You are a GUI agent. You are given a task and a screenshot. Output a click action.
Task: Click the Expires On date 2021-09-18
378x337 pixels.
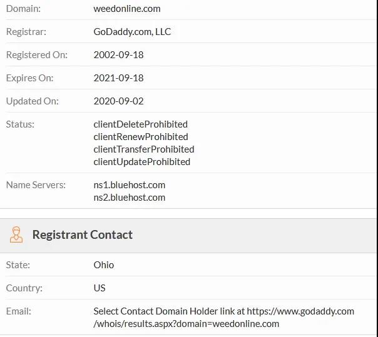pos(119,78)
